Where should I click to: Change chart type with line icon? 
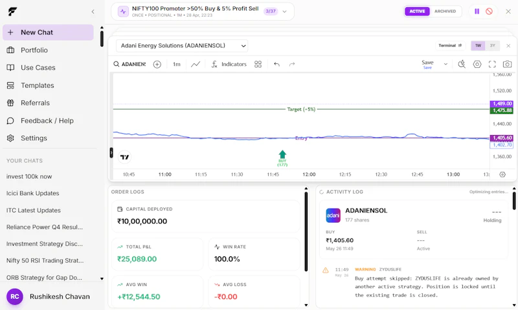tap(196, 64)
